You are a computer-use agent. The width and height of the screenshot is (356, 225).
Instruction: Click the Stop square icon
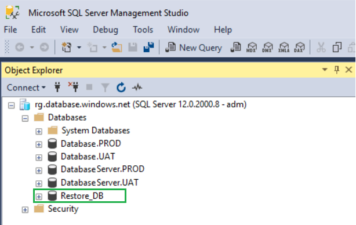89,87
